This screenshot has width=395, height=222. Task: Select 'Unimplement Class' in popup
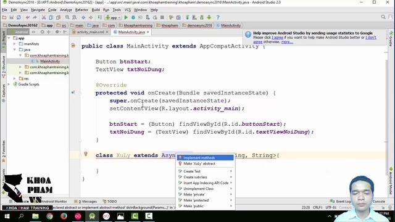(206, 189)
